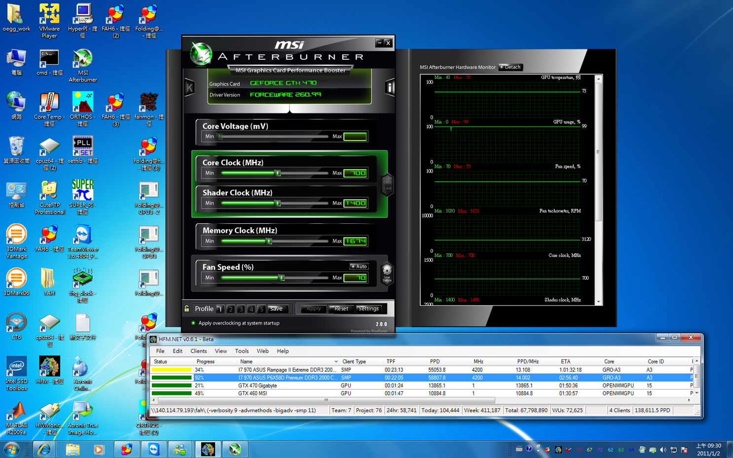
Task: Click the volume speaker icon in system tray
Action: coord(663,450)
